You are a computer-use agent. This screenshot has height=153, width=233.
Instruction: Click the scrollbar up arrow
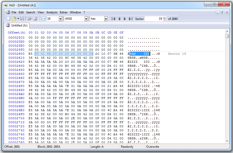pos(227,31)
